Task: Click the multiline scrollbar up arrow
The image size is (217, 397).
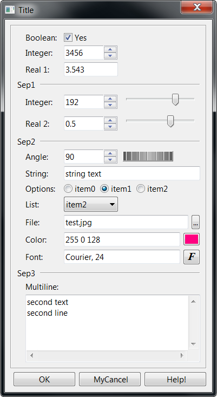Action: [194, 301]
